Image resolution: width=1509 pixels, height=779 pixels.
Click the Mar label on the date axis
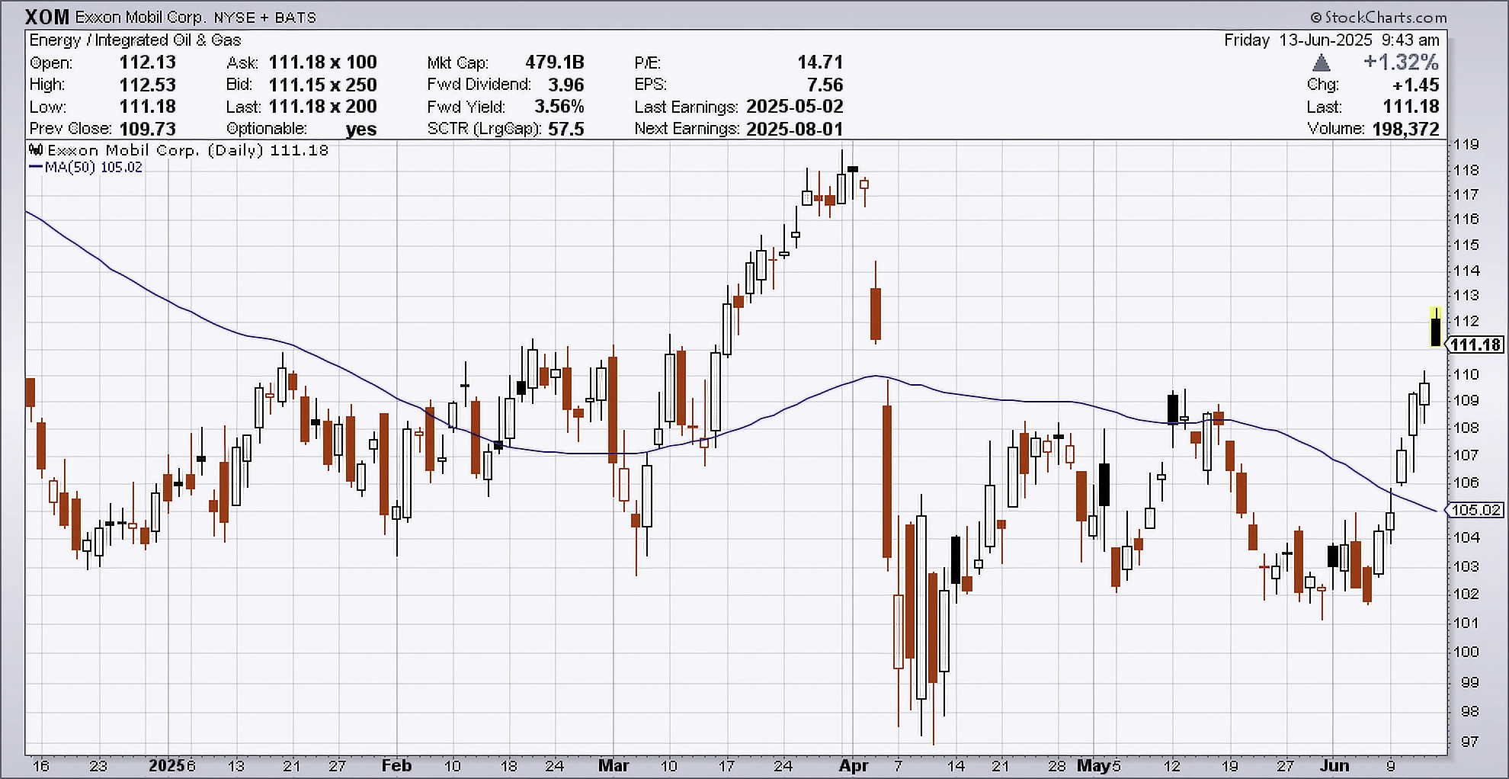[614, 765]
